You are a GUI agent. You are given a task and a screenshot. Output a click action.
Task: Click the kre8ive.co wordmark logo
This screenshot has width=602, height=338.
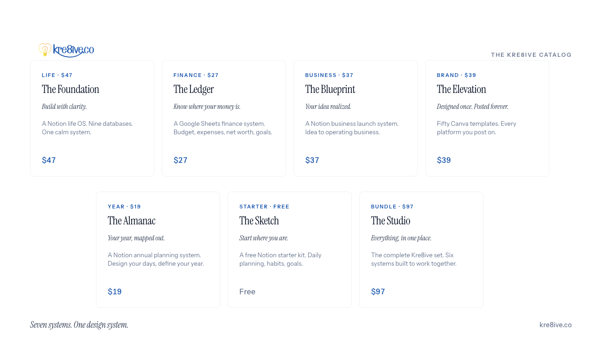[x=73, y=50]
